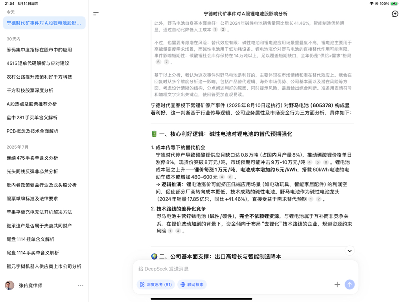Open citation 1 after 规避资源约束风险

[170, 231]
